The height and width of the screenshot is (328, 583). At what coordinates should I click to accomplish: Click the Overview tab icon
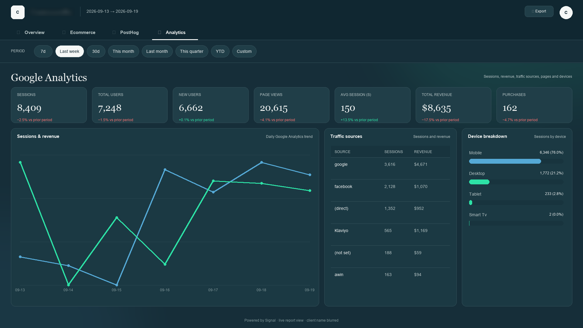pos(19,32)
